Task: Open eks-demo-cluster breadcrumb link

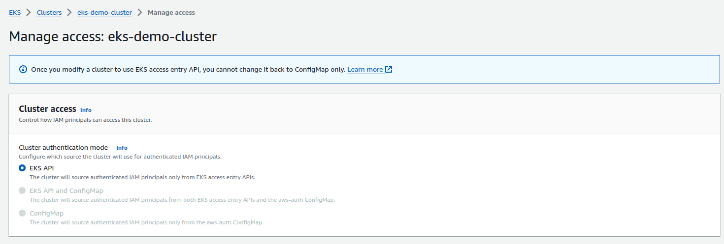Action: click(104, 13)
